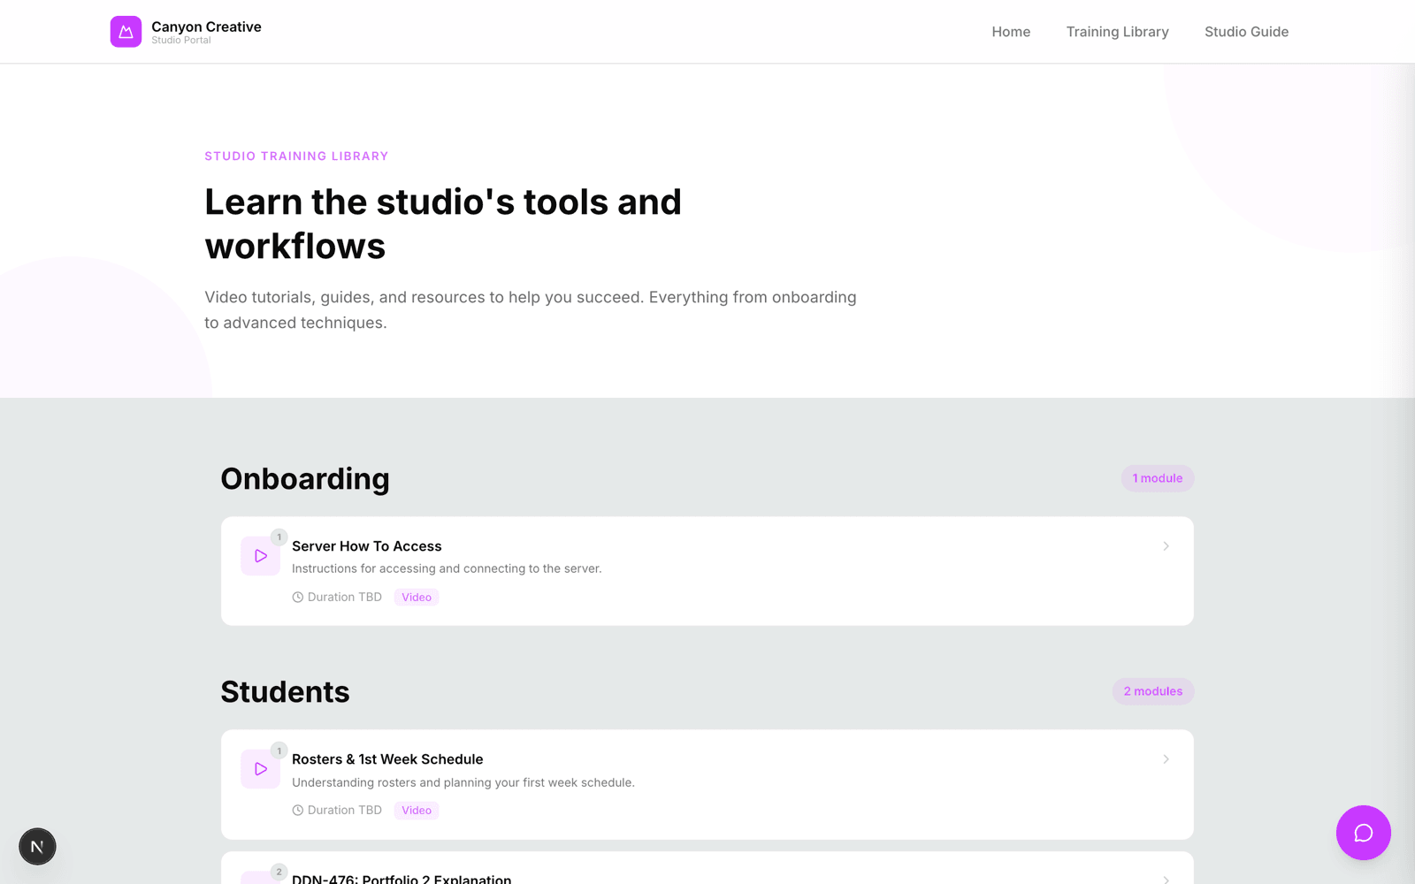Click clock icon beside Server How To Access duration

click(298, 598)
